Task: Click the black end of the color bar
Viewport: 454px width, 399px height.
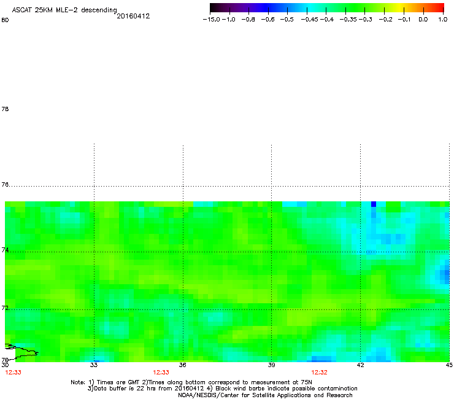Action: coord(214,7)
